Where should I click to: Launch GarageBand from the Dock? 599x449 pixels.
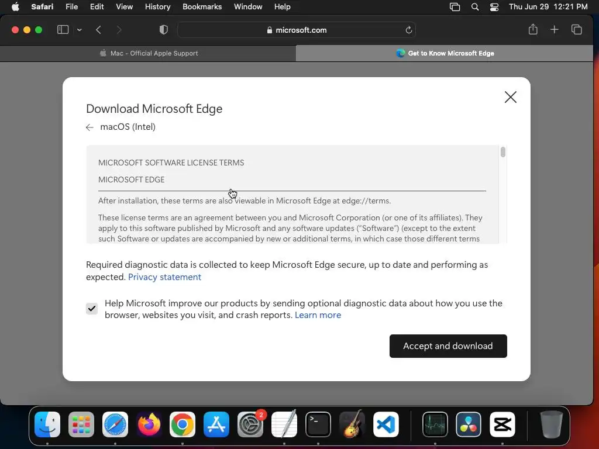pos(352,424)
